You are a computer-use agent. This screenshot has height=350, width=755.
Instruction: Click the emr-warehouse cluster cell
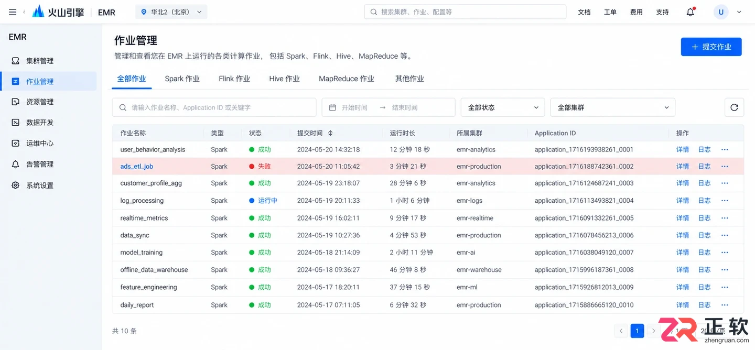pos(479,270)
